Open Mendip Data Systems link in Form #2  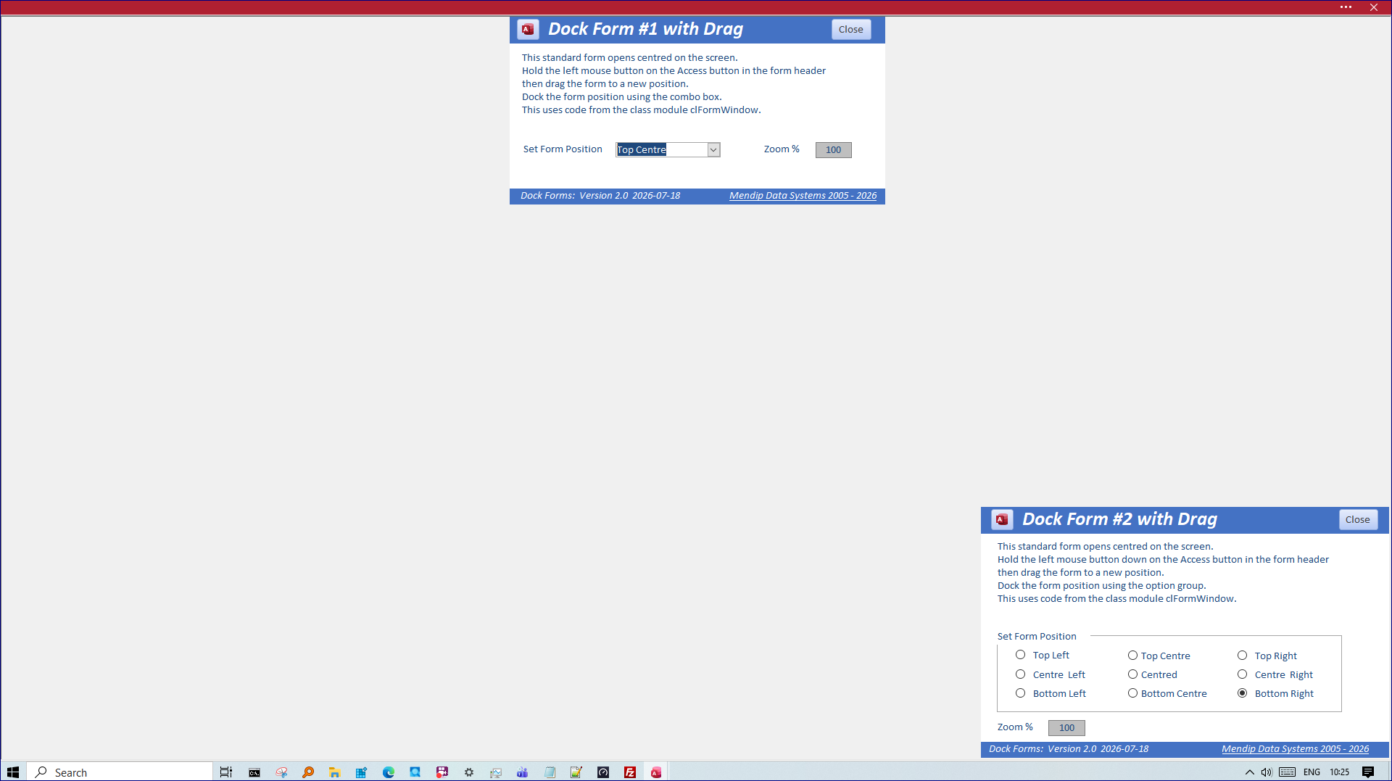(1295, 749)
